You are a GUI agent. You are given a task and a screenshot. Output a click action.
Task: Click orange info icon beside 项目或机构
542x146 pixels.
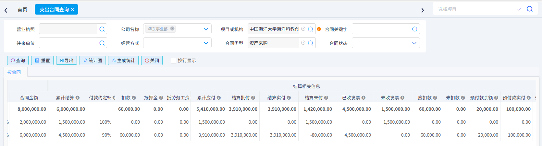pos(319,29)
